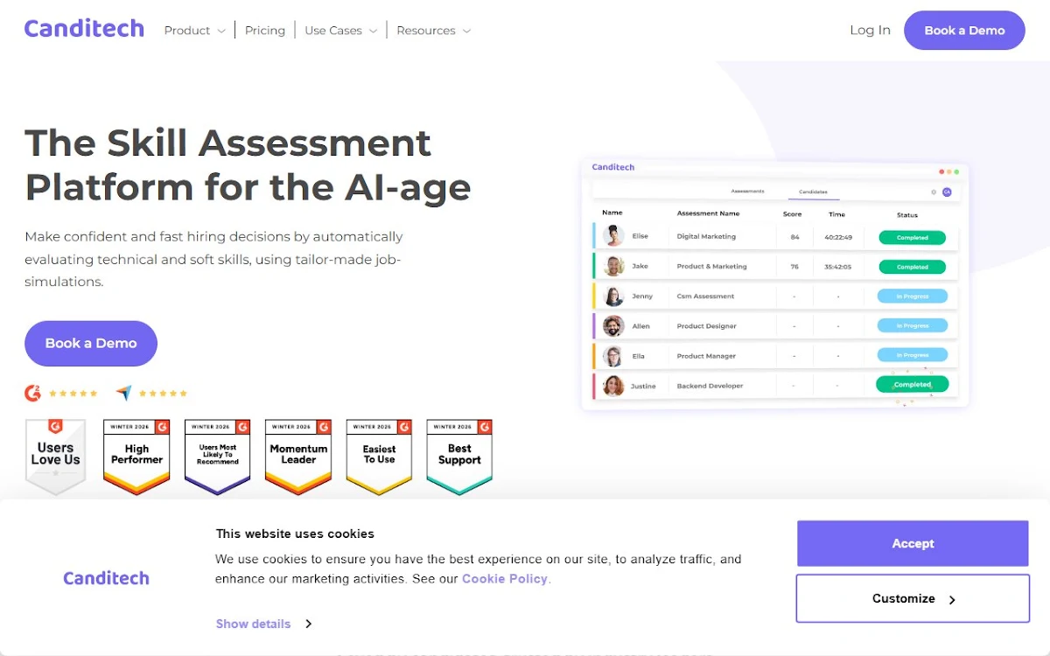Screen dimensions: 1050x656
Task: Click the CA user avatar in preview
Action: (x=947, y=192)
